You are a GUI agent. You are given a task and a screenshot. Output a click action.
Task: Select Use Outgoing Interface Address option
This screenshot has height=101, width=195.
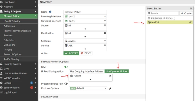click(87, 71)
